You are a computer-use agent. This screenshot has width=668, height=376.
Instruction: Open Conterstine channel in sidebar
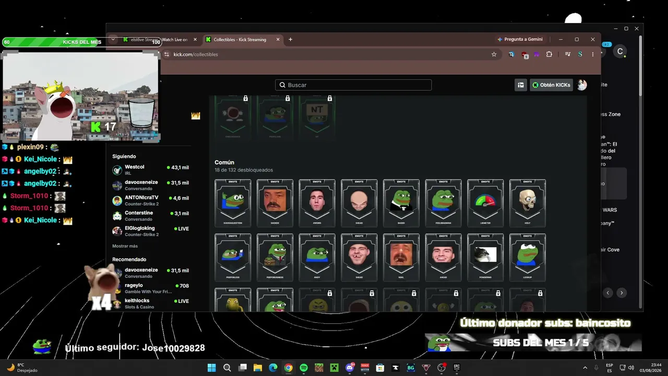click(151, 216)
